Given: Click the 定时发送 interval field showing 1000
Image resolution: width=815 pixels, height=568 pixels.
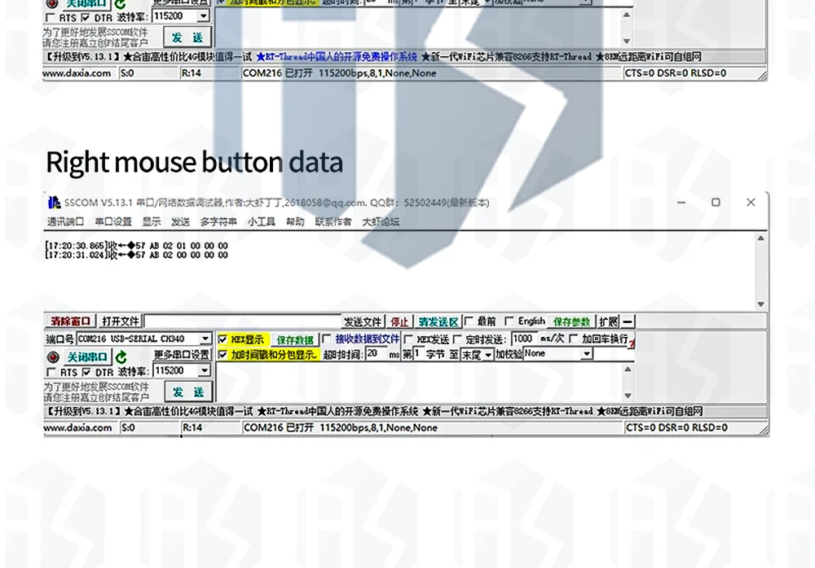Looking at the screenshot, I should point(524,339).
